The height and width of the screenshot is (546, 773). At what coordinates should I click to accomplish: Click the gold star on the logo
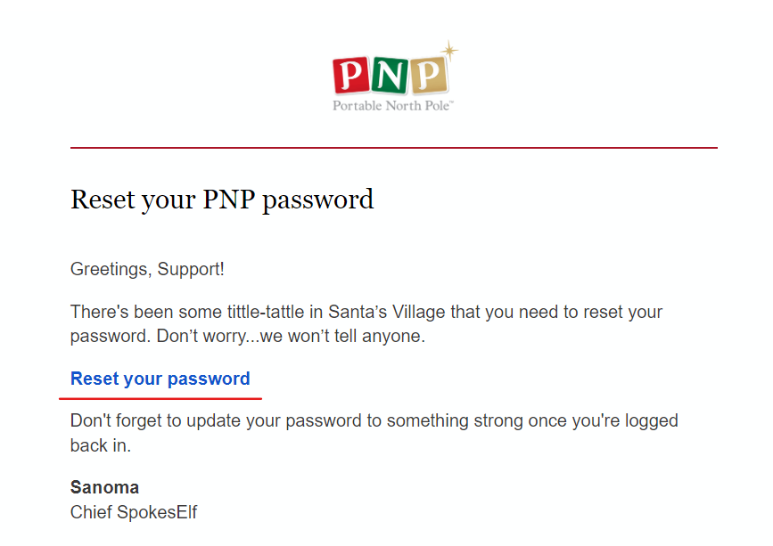[449, 51]
